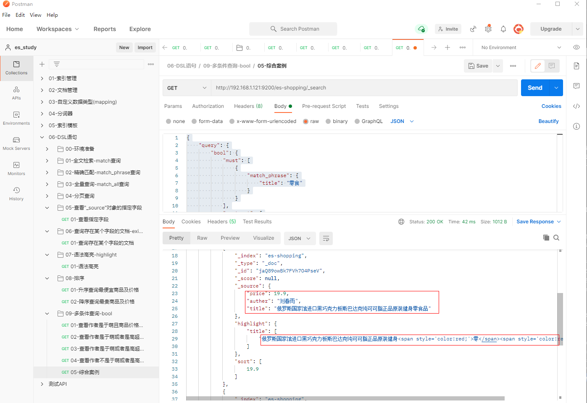Select the binary body option
Viewport: 587px width, 403px height.
[328, 121]
